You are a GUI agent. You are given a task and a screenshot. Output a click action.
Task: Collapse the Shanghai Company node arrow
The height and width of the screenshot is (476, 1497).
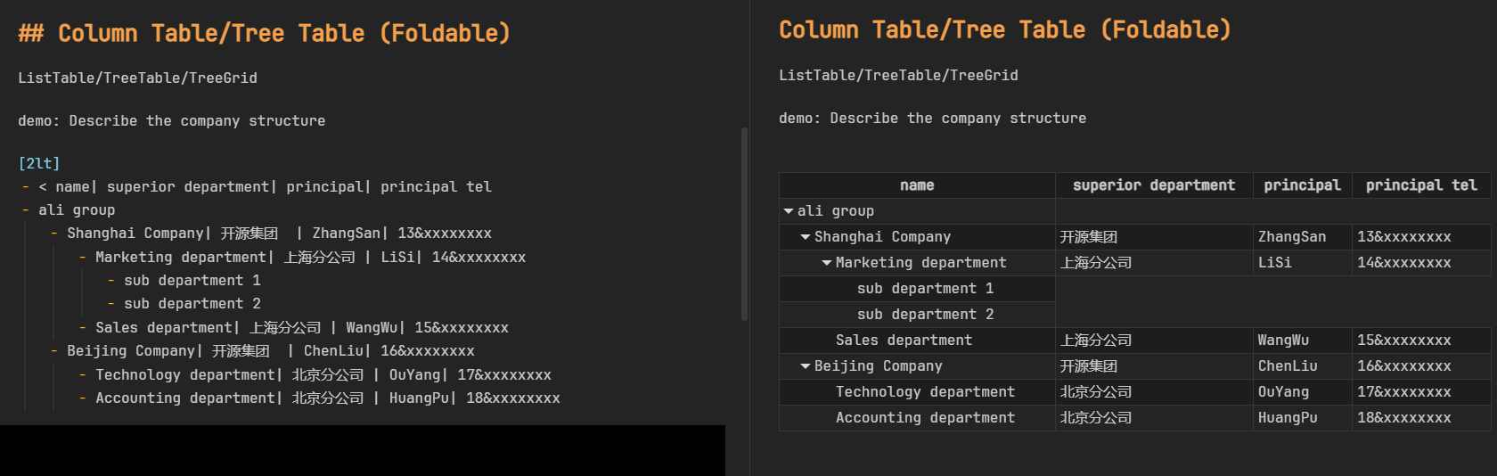tap(806, 237)
